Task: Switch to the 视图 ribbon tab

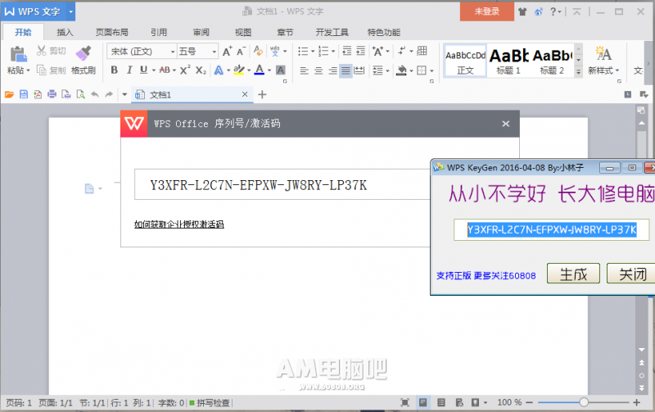Action: 242,32
